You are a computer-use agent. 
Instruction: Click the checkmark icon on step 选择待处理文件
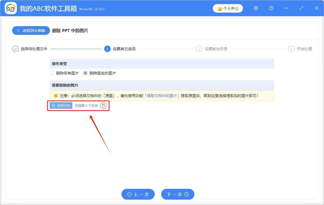click(15, 49)
